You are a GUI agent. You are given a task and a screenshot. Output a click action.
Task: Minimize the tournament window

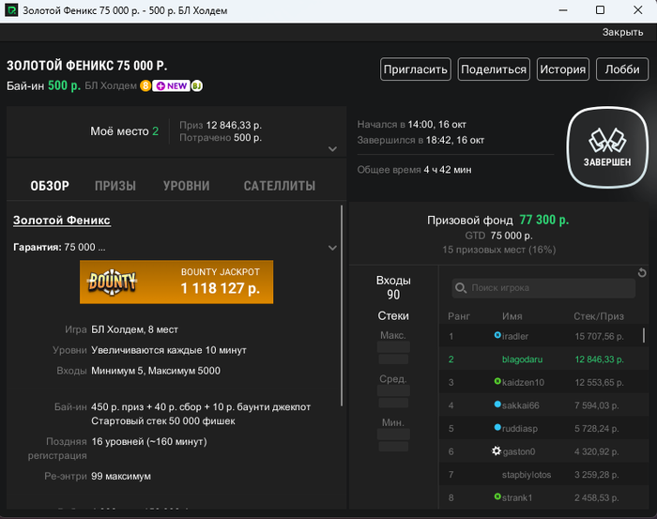tap(563, 10)
